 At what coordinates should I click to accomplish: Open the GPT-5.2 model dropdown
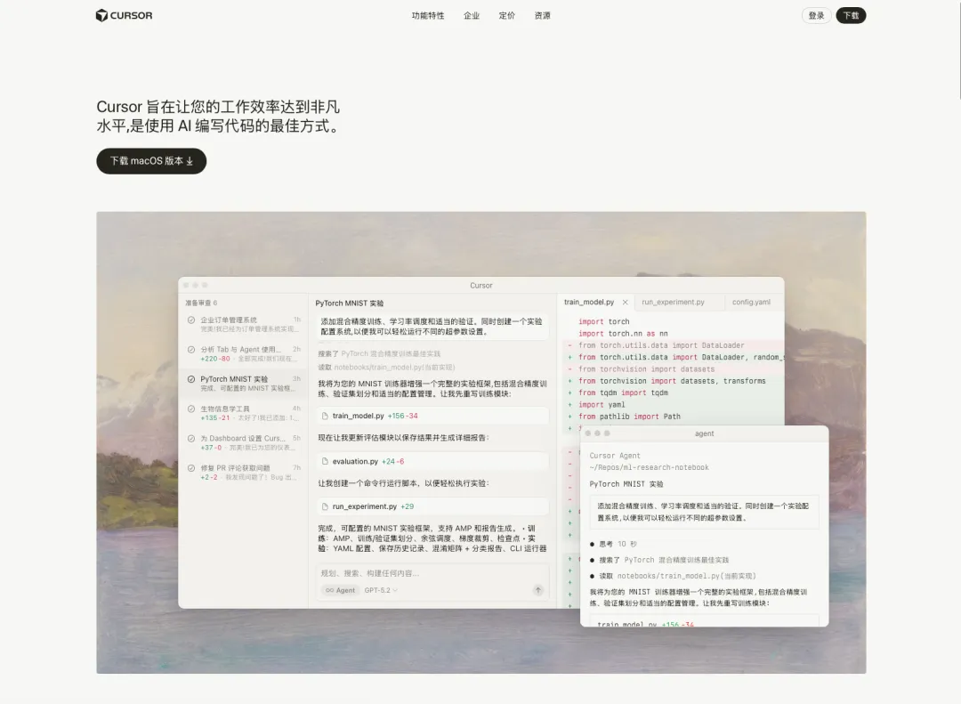381,591
